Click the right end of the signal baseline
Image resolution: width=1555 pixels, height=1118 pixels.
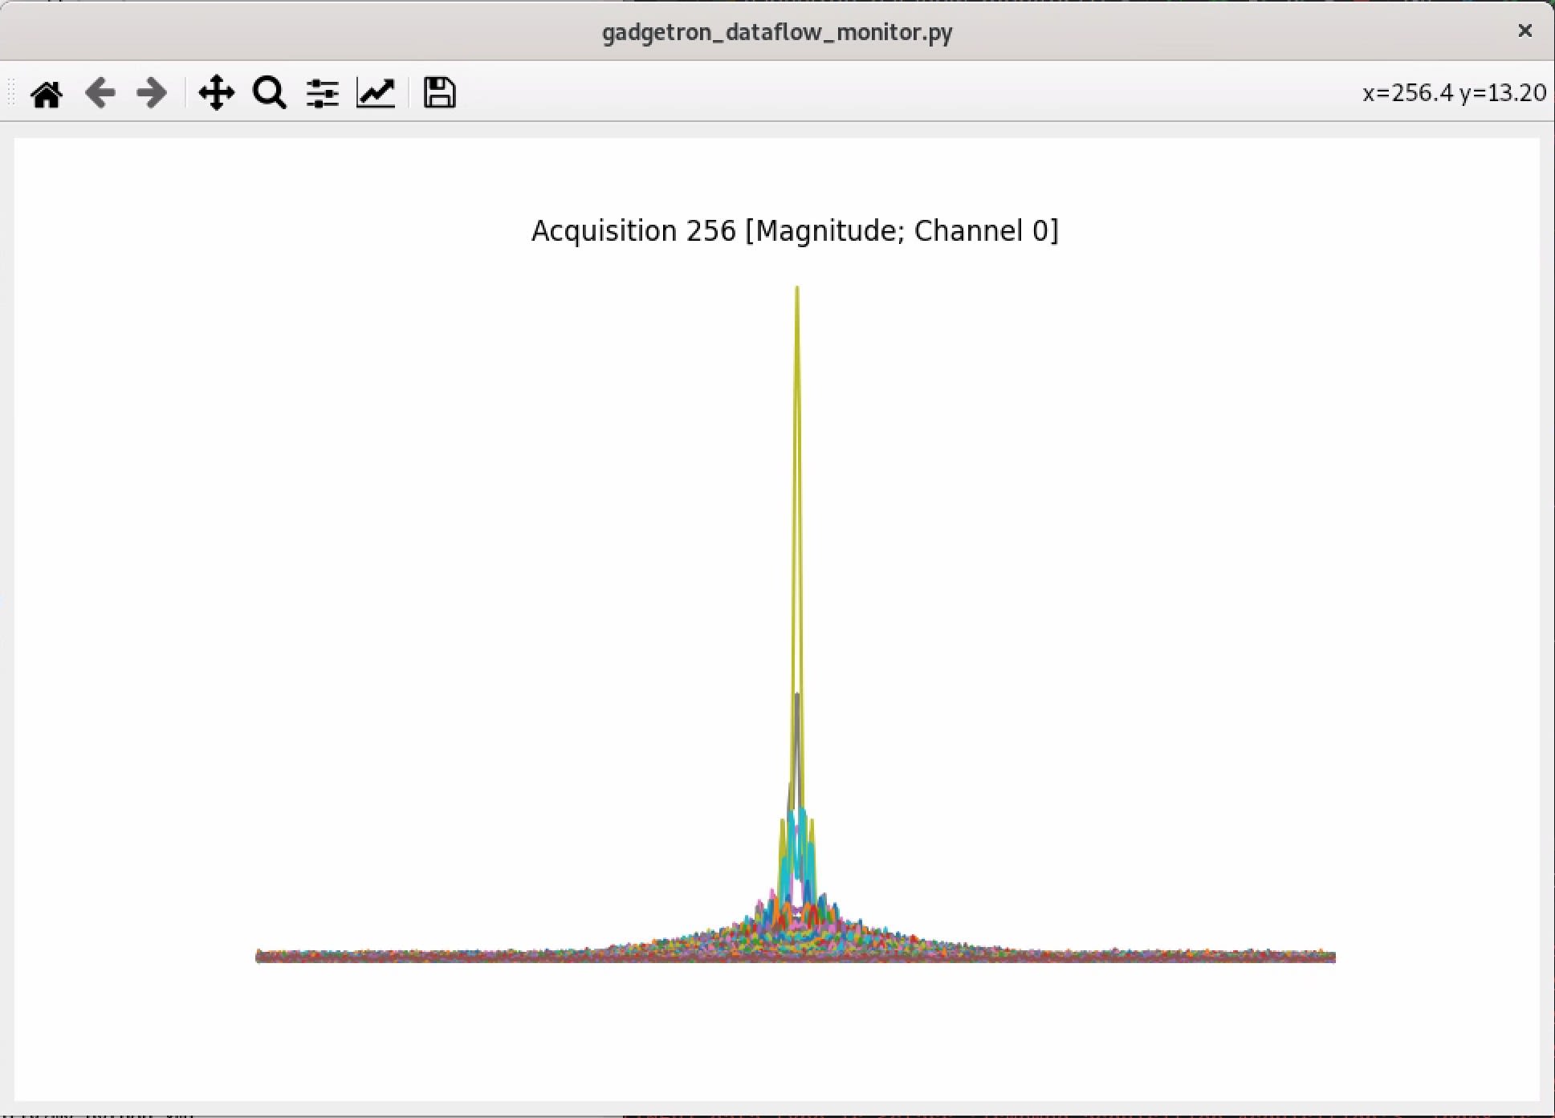tap(1333, 956)
